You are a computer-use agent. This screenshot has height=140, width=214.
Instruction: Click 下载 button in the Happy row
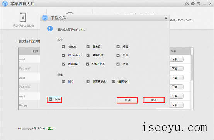click(176, 106)
